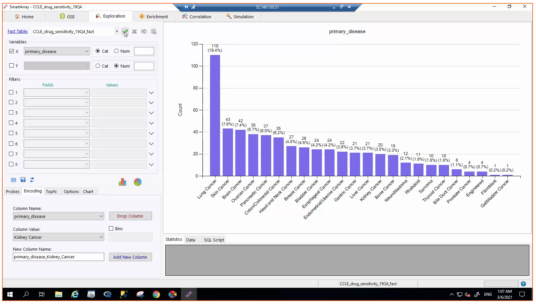Click the New Column Name text field
Viewport: 536px width, 306px height.
pos(58,257)
